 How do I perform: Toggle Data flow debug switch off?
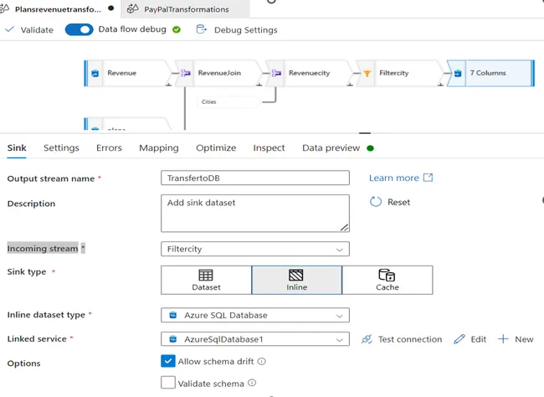[x=80, y=29]
